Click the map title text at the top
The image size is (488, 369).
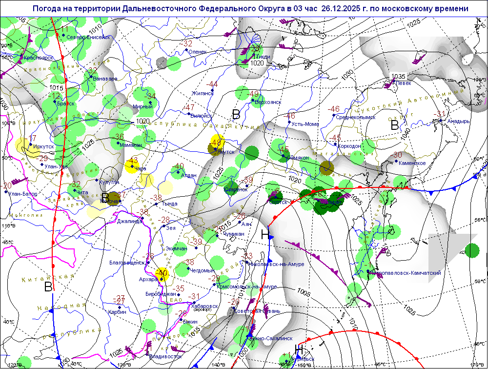(250, 8)
